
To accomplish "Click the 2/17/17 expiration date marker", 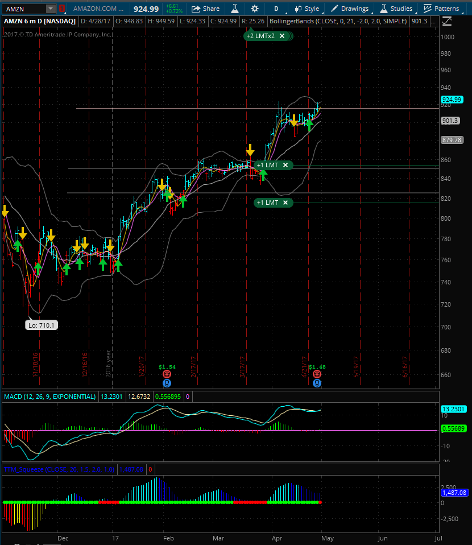I will pos(193,367).
